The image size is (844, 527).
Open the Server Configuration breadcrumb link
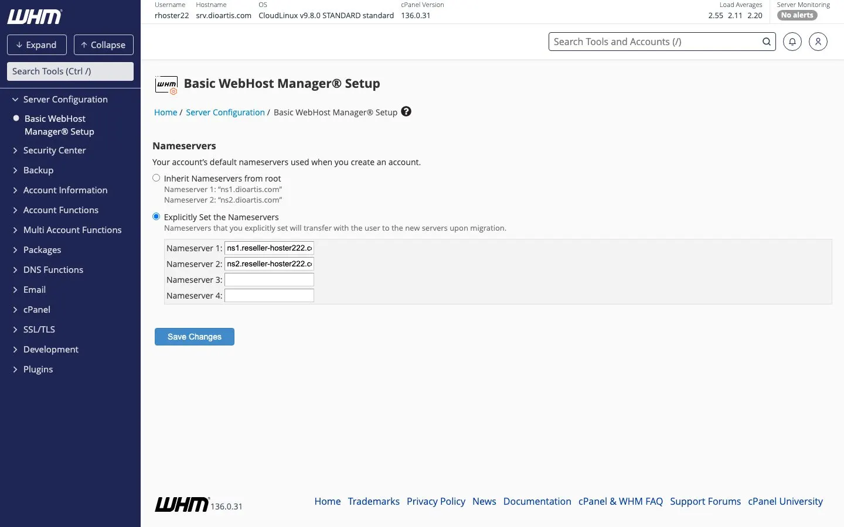[225, 112]
